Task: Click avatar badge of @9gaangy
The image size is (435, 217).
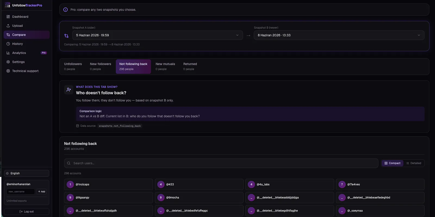Action: 70,197
